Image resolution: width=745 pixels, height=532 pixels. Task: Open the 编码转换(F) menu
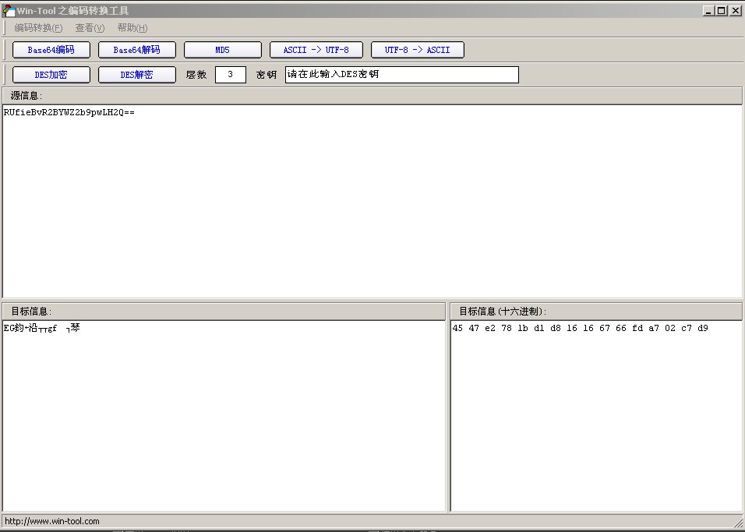pos(38,28)
